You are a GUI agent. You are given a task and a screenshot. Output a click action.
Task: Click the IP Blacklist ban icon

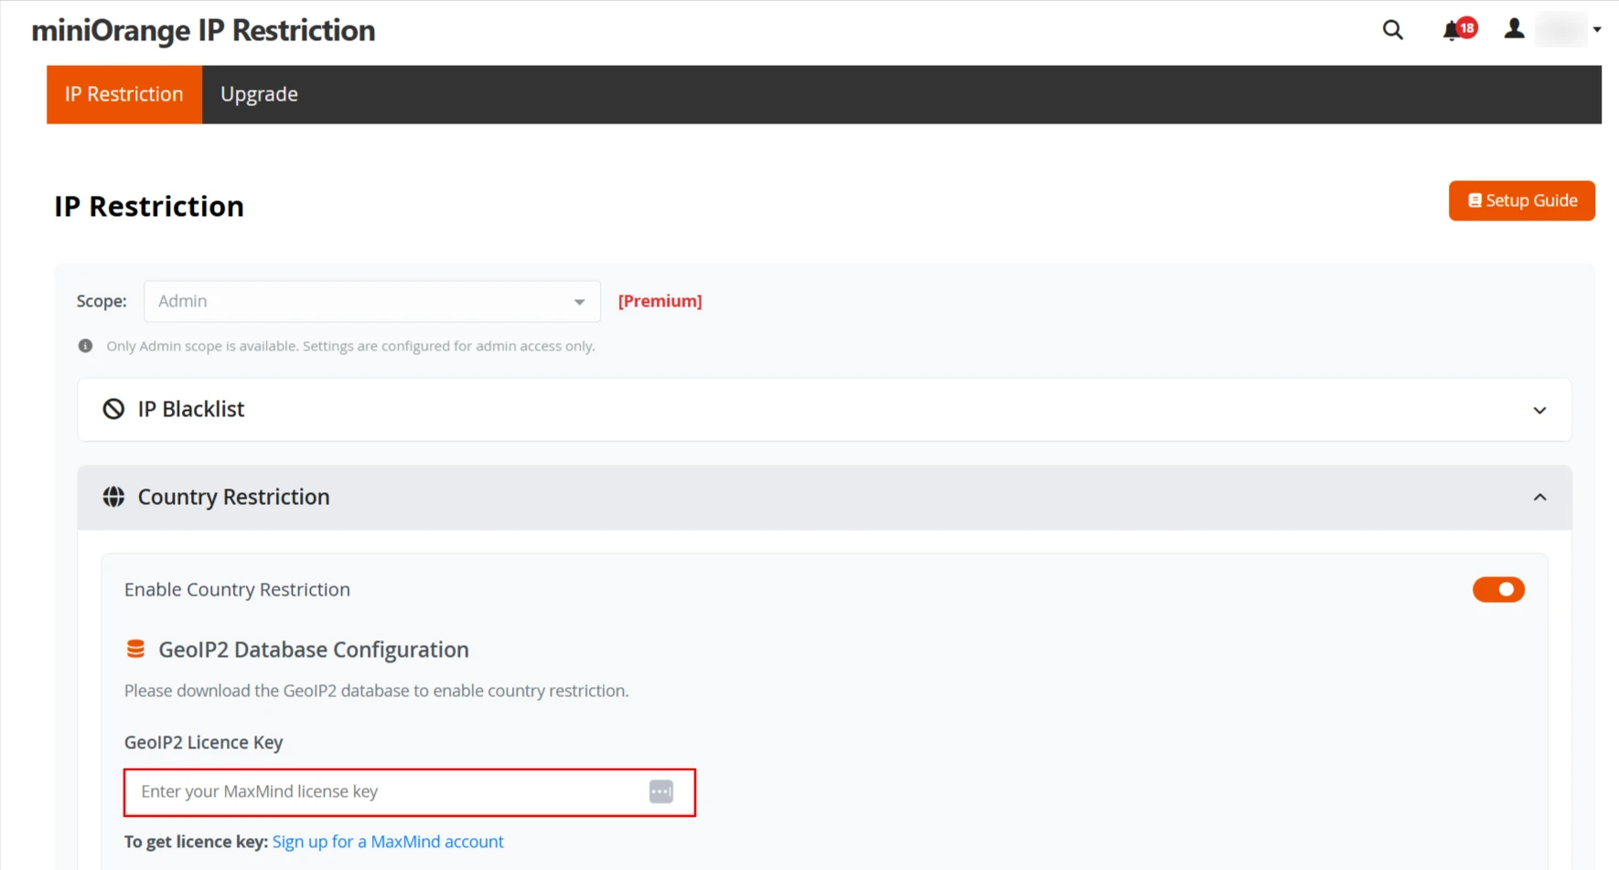[x=113, y=409]
